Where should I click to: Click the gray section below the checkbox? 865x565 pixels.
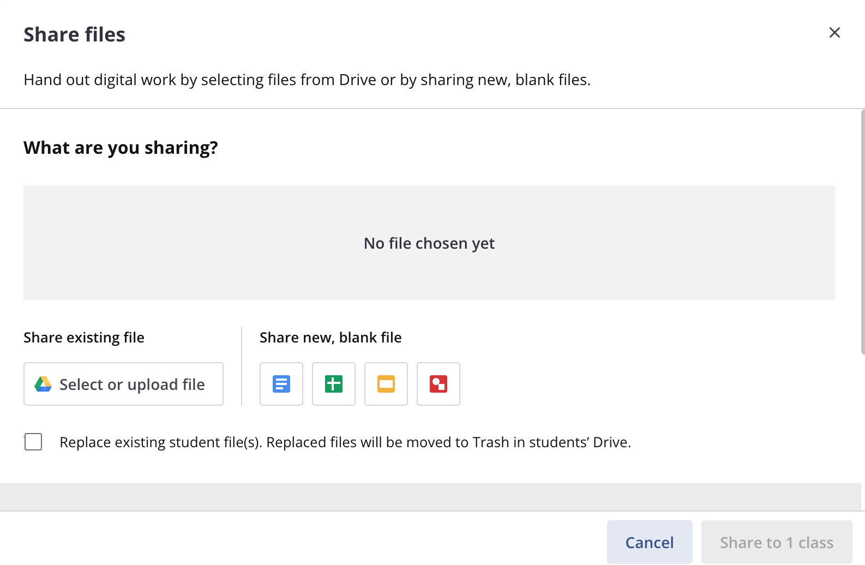tap(429, 496)
